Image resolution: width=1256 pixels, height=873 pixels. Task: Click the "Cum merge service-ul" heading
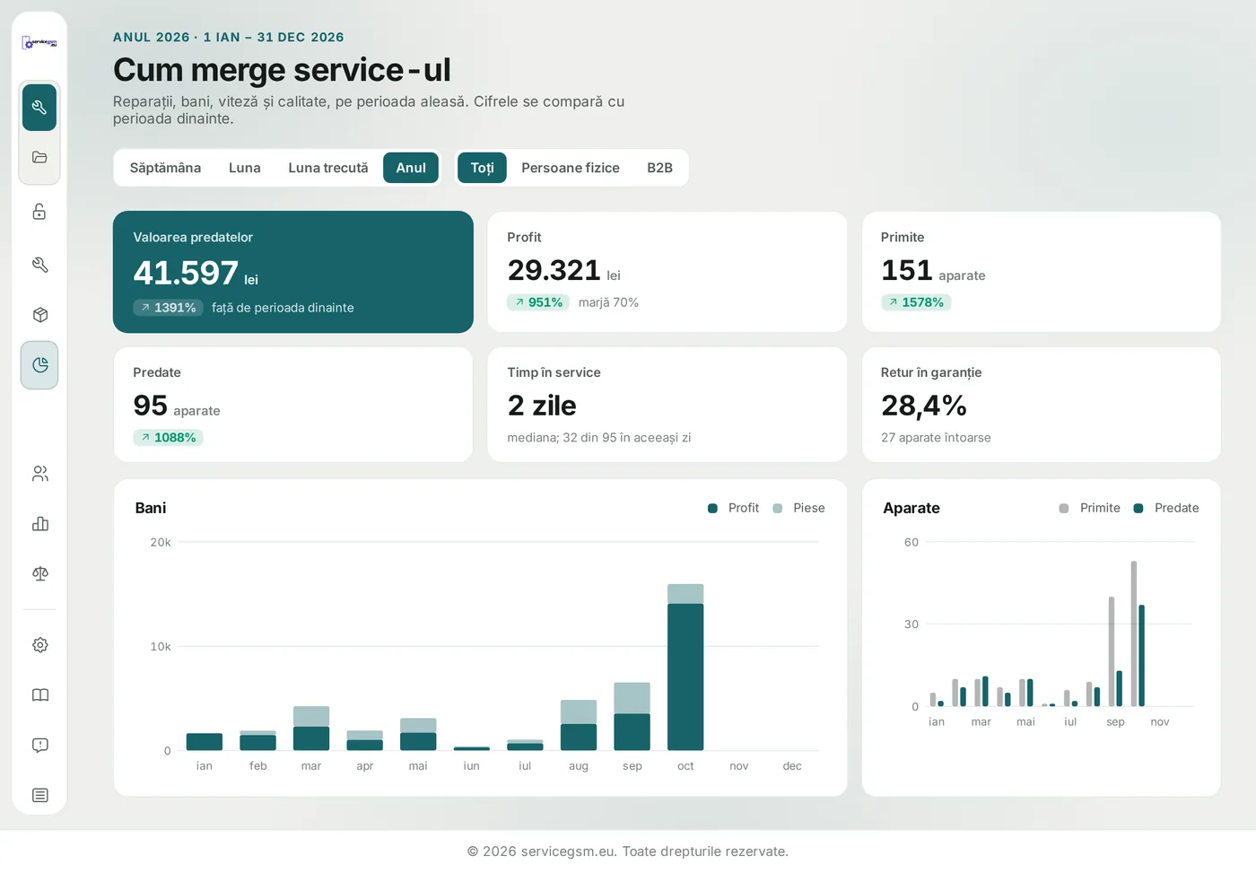282,70
